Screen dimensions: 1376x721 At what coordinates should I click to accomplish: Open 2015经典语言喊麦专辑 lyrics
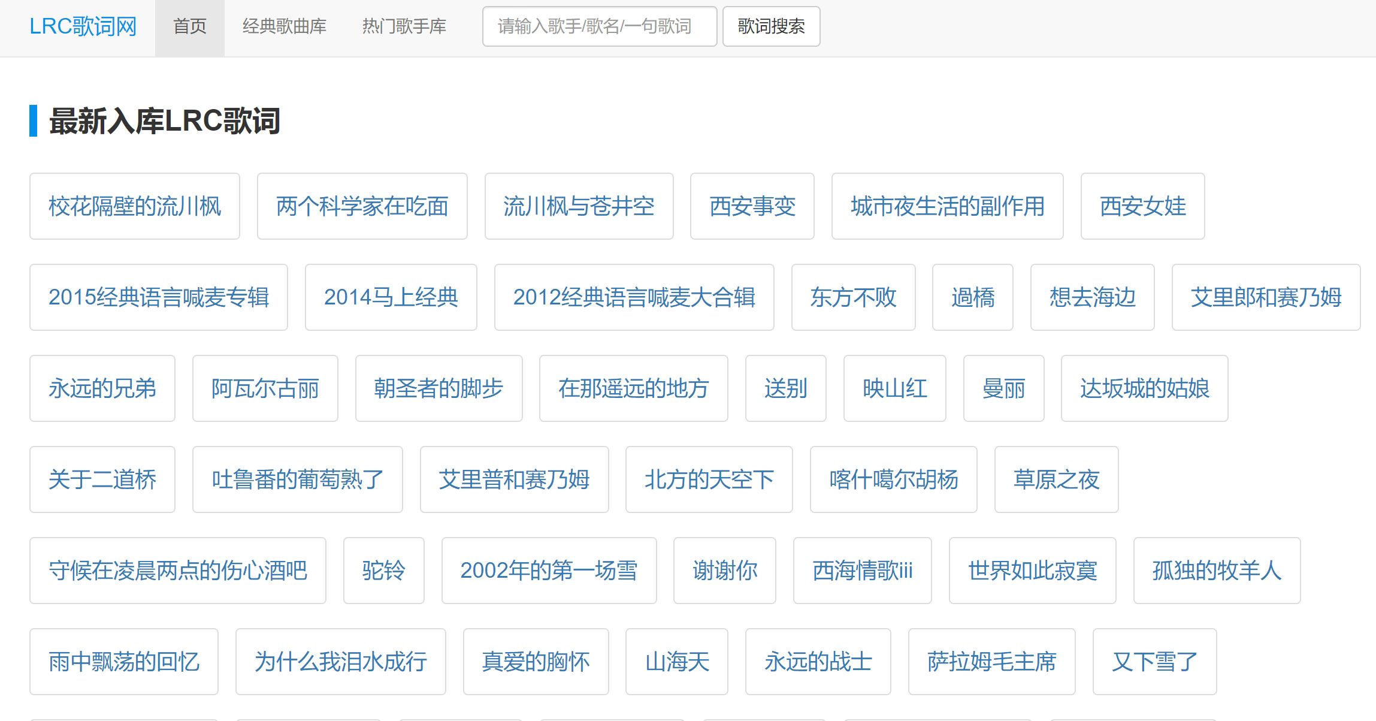pyautogui.click(x=159, y=297)
